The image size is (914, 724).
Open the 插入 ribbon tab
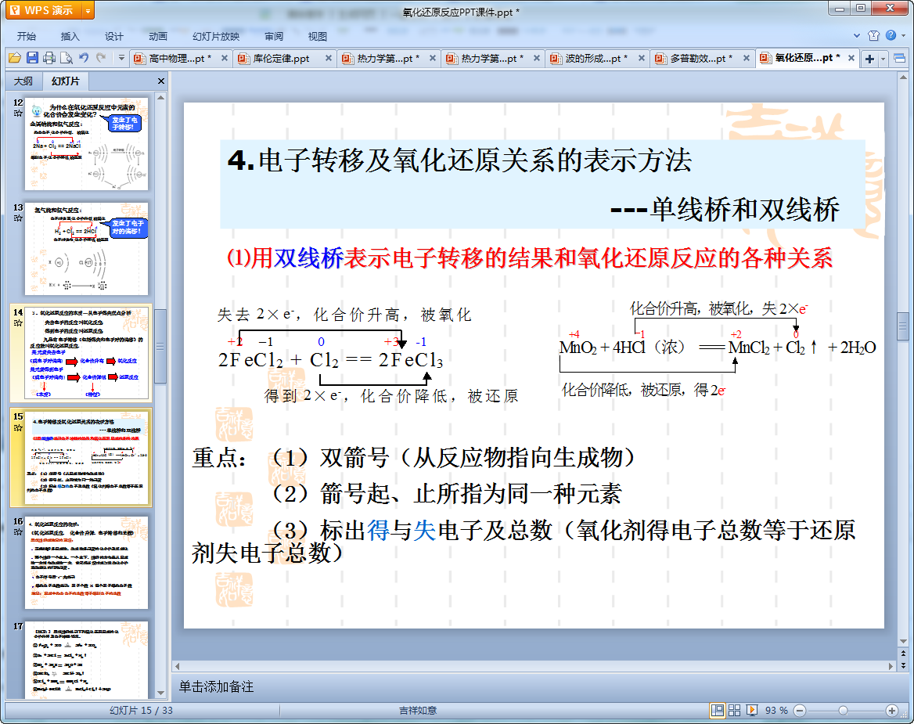point(70,36)
